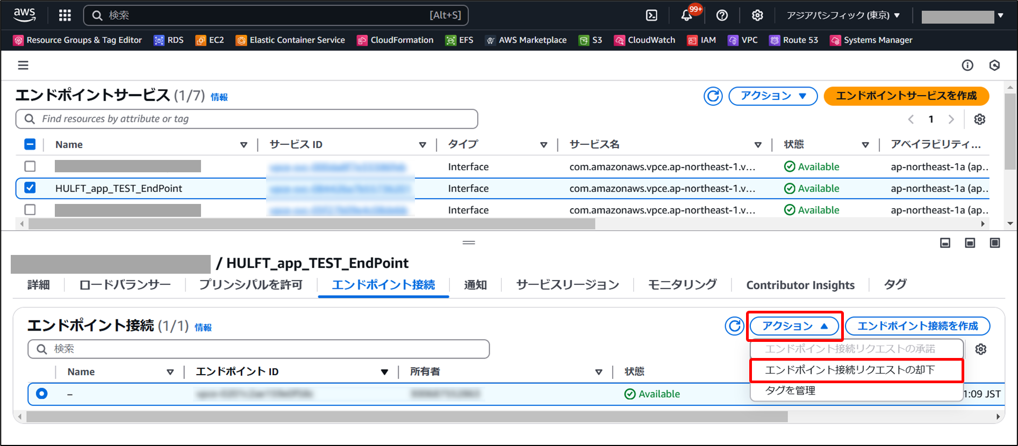Open the 情報 link next to エンドポイント接続
Image resolution: width=1018 pixels, height=446 pixels.
tap(203, 327)
